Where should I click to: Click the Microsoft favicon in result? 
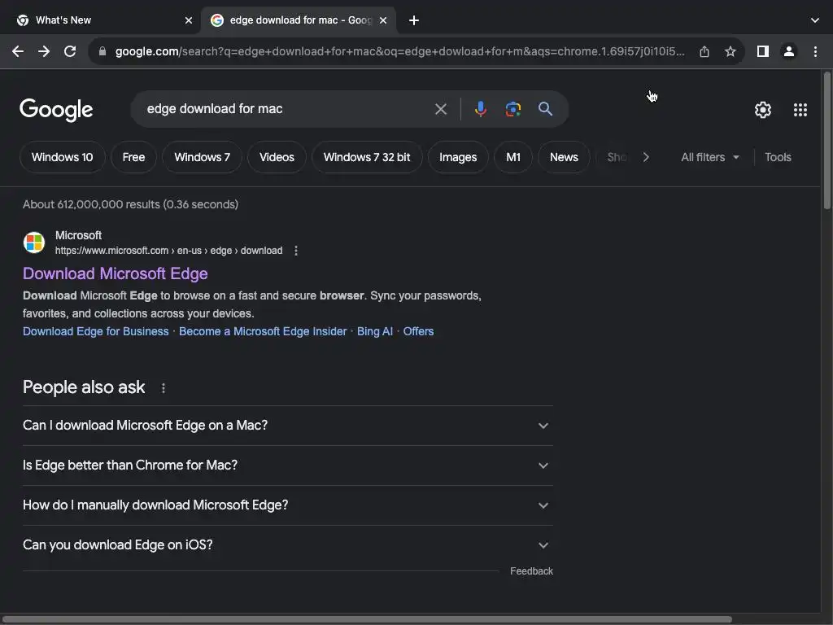coord(34,243)
